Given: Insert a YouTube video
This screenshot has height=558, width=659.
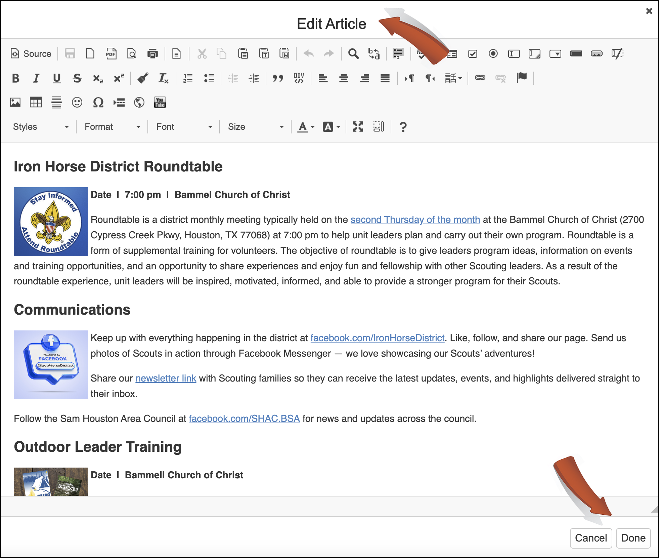Looking at the screenshot, I should coord(160,103).
